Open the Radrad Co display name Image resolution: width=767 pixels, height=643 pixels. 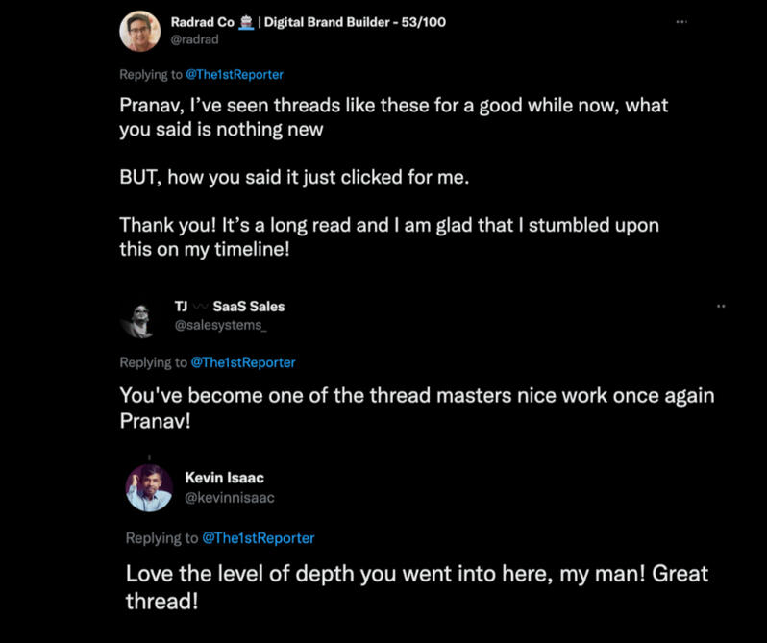tap(203, 22)
